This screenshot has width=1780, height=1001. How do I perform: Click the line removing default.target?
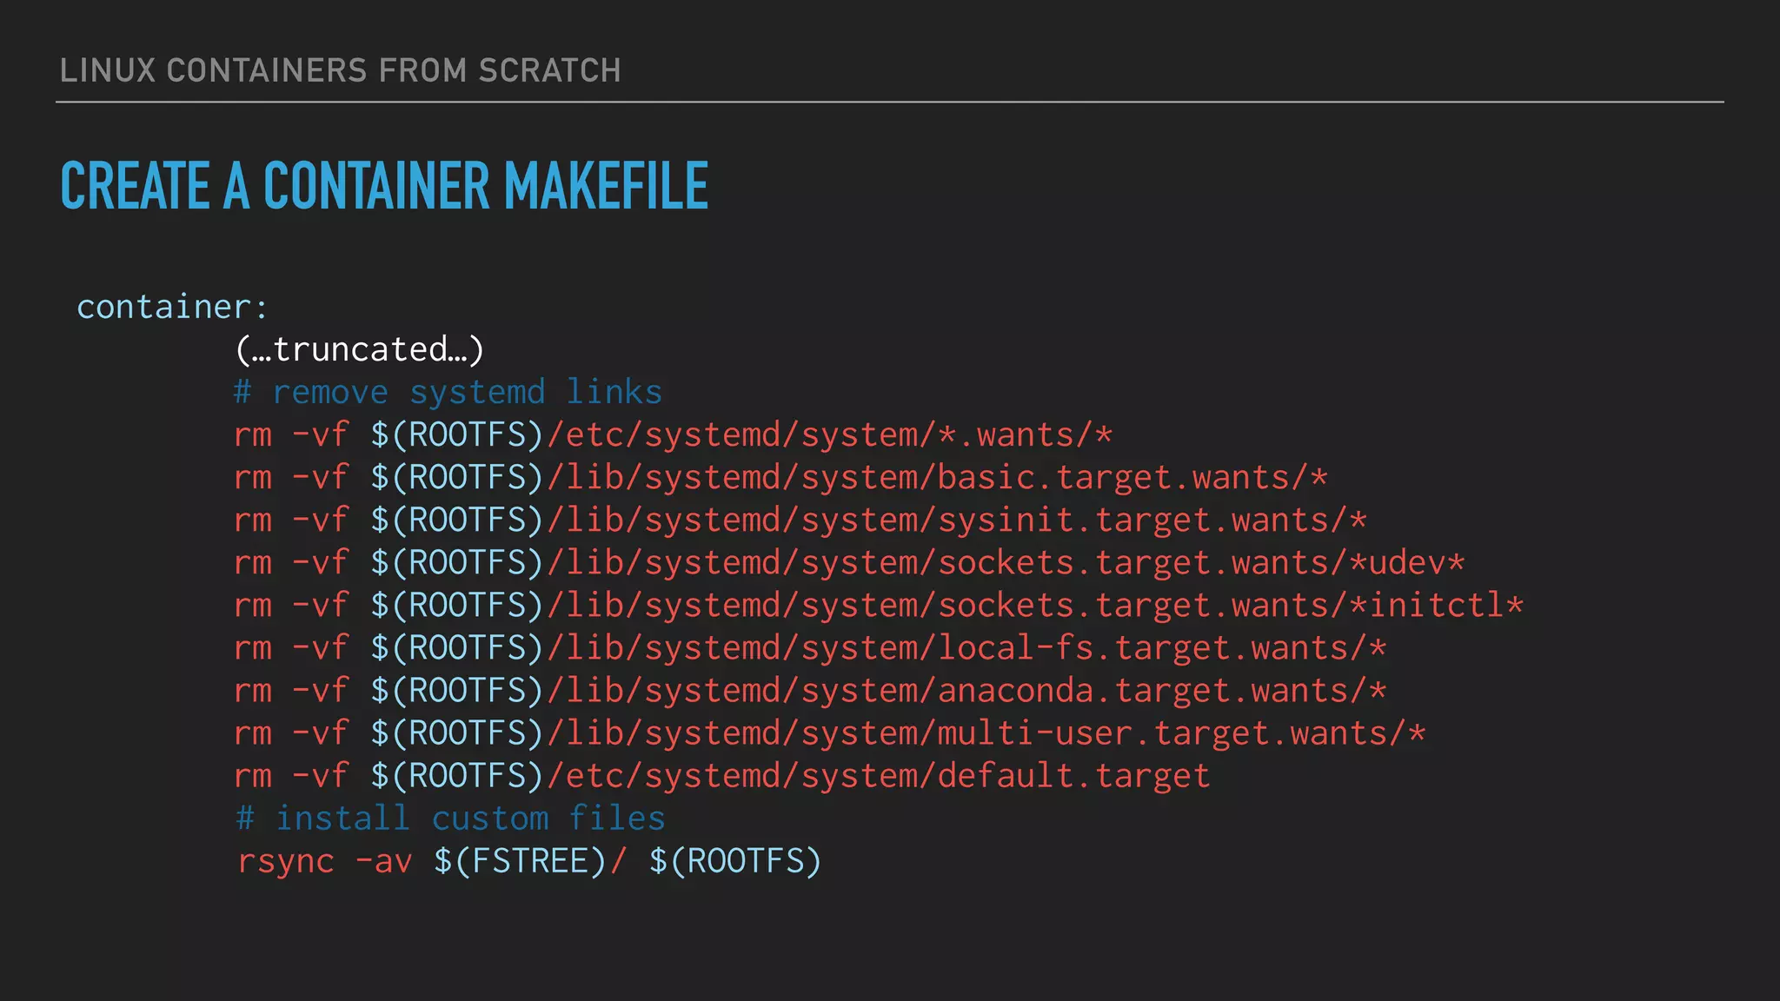[721, 775]
